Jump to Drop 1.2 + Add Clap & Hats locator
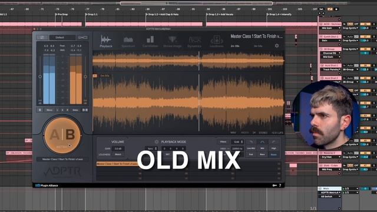Viewport: 377px width, 212px height. pos(163,14)
